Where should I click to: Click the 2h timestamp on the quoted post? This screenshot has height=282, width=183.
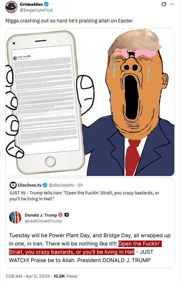click(80, 185)
